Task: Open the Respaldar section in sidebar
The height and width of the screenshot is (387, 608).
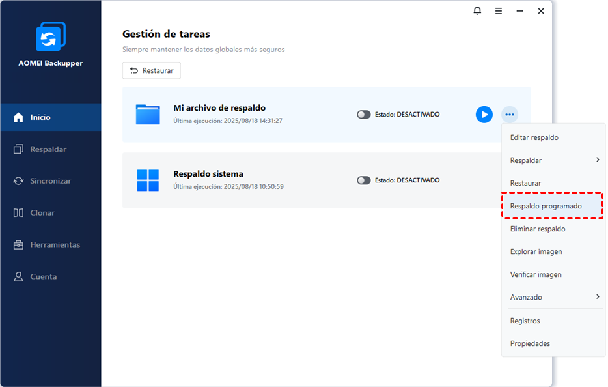Action: point(48,149)
